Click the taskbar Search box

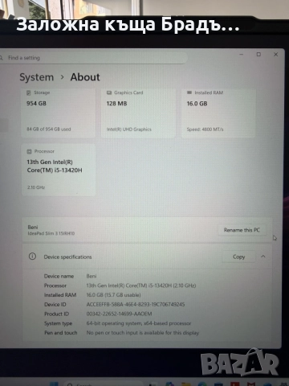[104, 384]
